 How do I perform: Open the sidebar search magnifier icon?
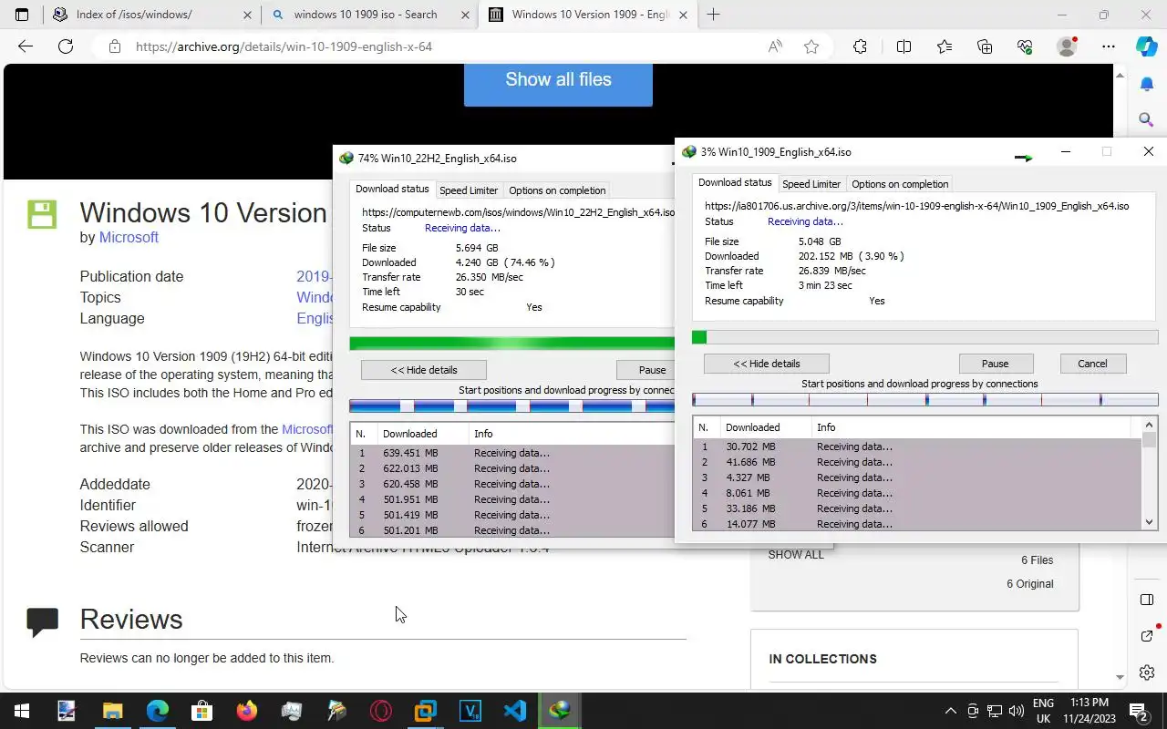click(1147, 119)
